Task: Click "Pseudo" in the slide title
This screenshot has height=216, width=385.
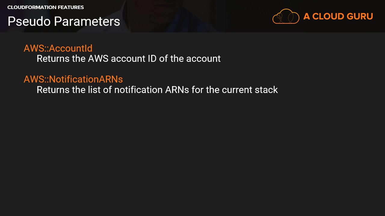Action: [x=29, y=22]
